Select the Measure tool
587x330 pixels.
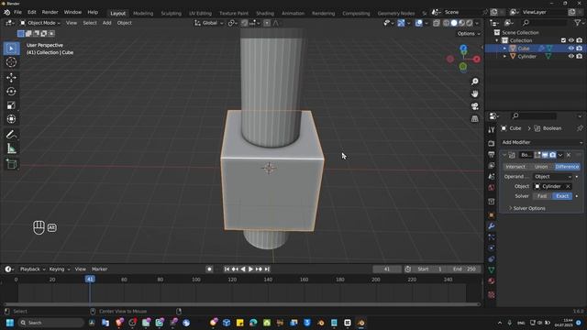coord(11,148)
